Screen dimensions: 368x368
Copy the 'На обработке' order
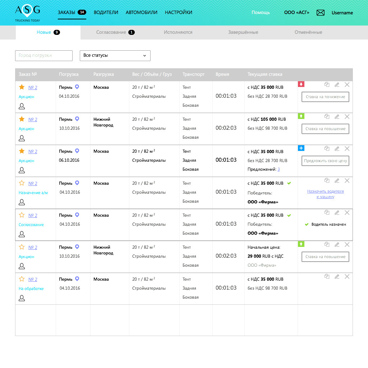327,276
